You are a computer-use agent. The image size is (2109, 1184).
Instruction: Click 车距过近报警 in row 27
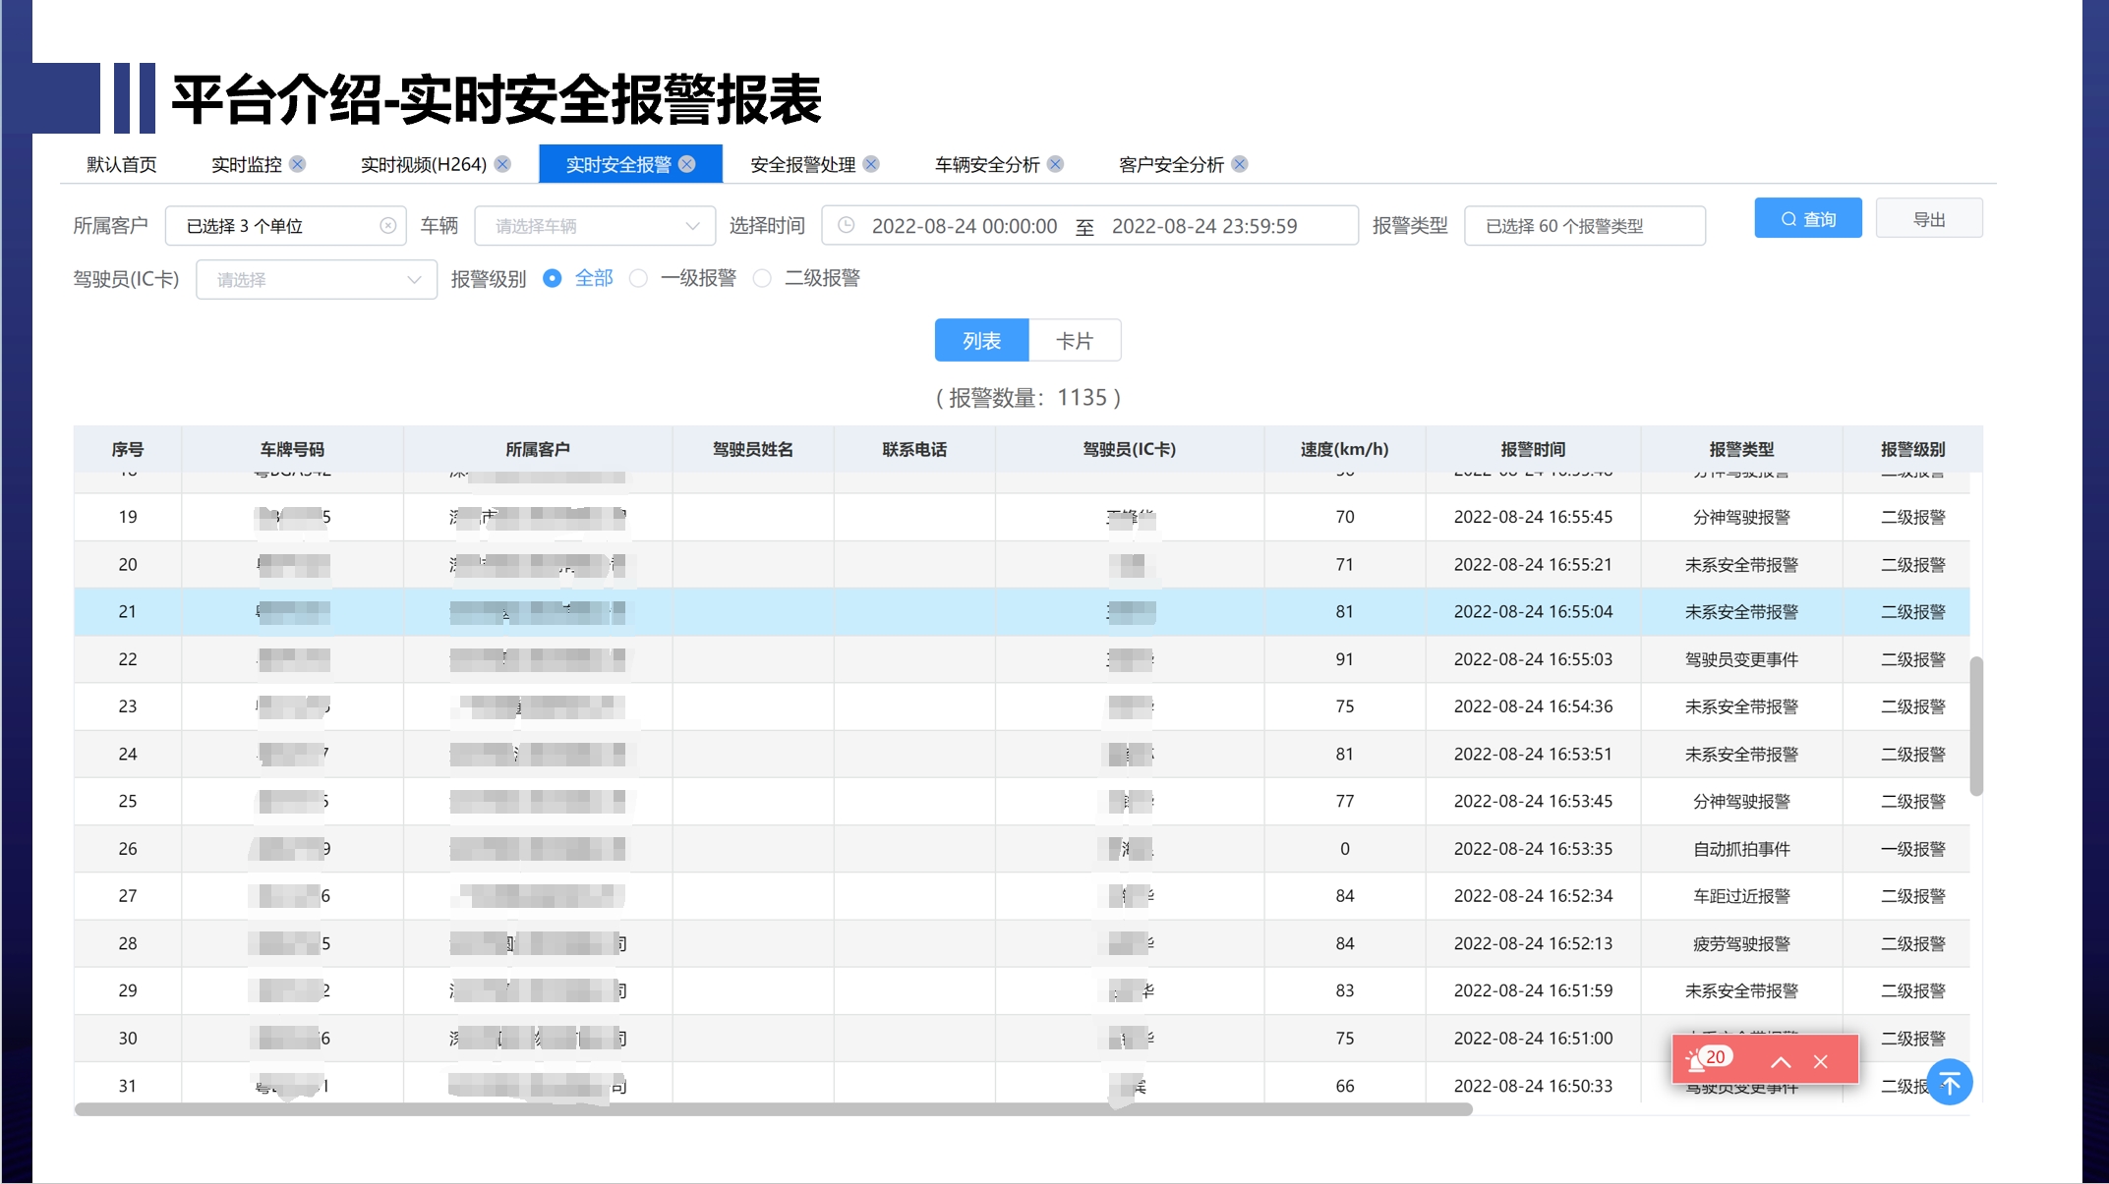pos(1741,896)
